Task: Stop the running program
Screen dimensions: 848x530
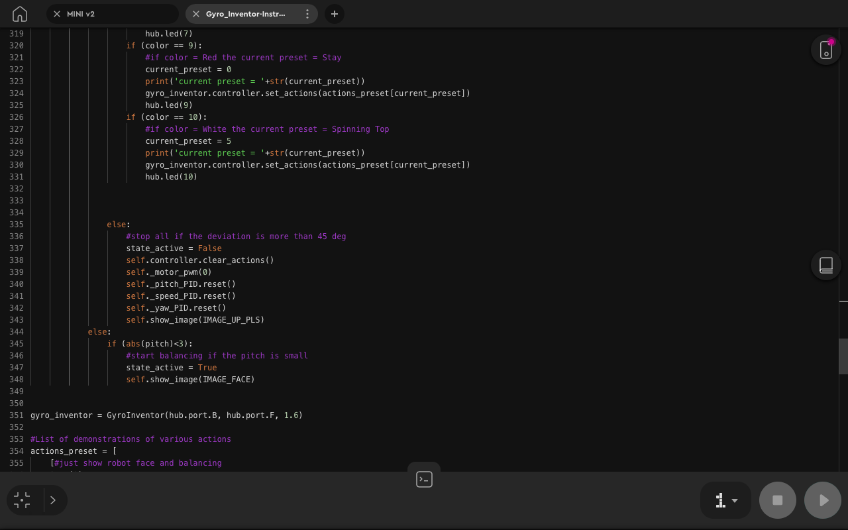Action: (x=777, y=500)
